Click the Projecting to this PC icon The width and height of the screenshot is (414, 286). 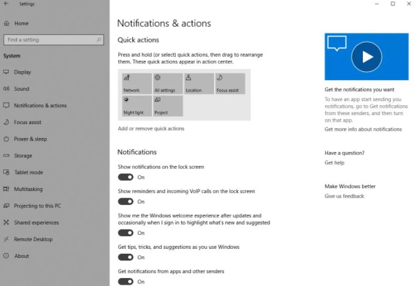[x=6, y=206]
